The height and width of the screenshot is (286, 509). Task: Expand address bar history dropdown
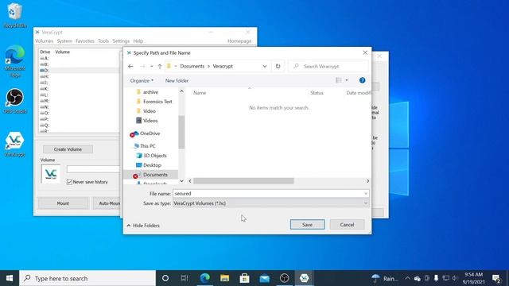pyautogui.click(x=265, y=66)
